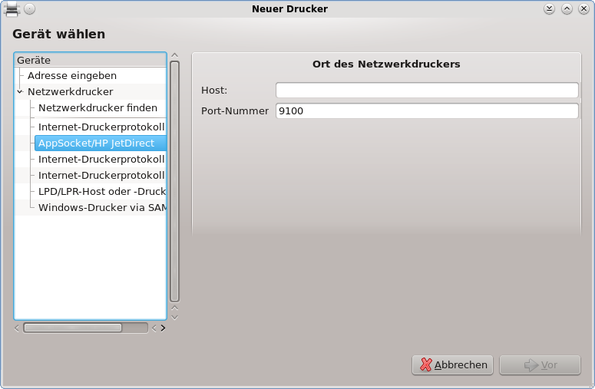The image size is (595, 389).
Task: Click the vertical scrollbar down arrow
Action: (174, 318)
